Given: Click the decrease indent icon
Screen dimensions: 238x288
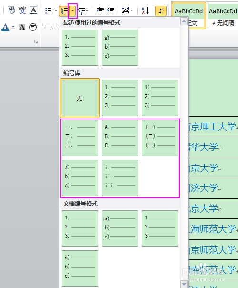Looking at the screenshot, I should click(100, 10).
